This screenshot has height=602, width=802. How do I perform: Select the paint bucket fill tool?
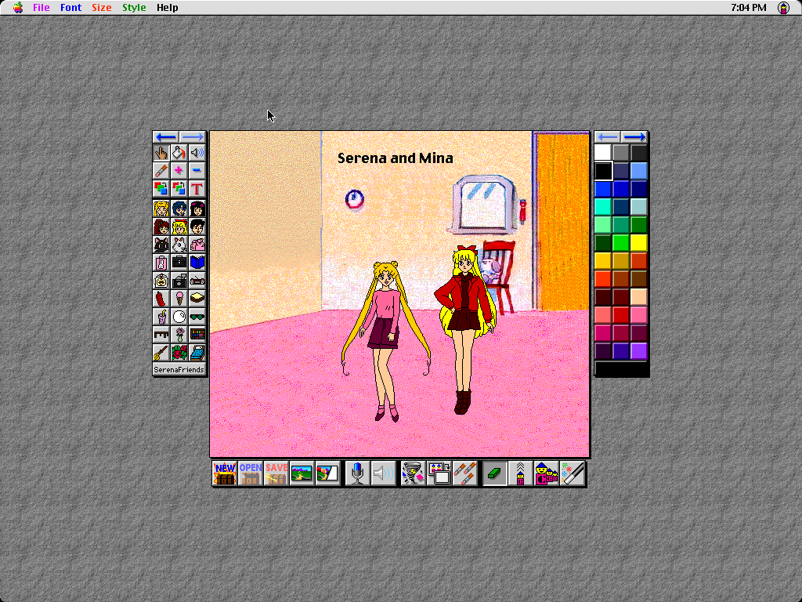pos(179,153)
